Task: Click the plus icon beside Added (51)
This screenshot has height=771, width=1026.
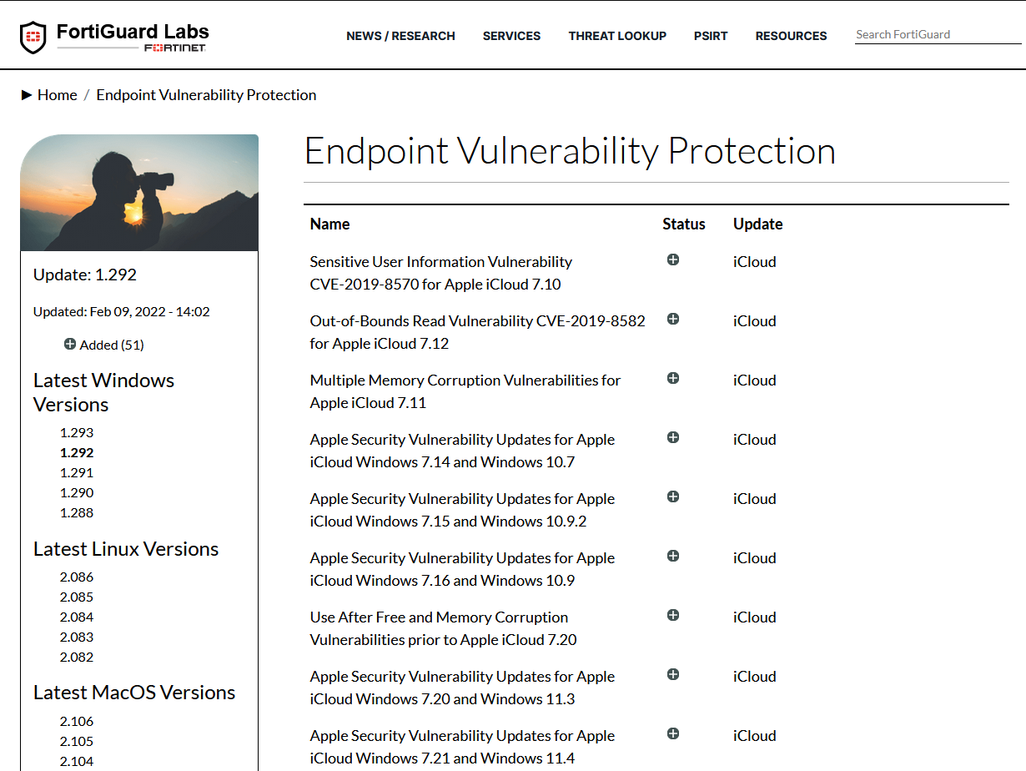Action: click(x=69, y=344)
